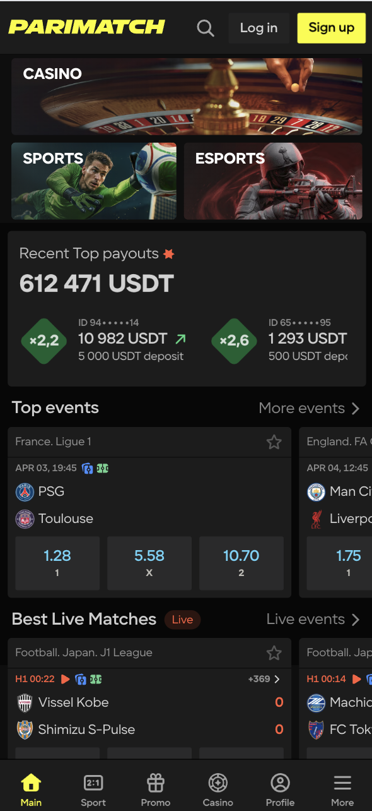Open search with the magnifier icon
This screenshot has width=372, height=811.
pyautogui.click(x=206, y=28)
